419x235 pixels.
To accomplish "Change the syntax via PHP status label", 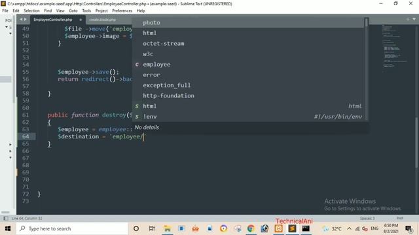I will tap(400, 218).
